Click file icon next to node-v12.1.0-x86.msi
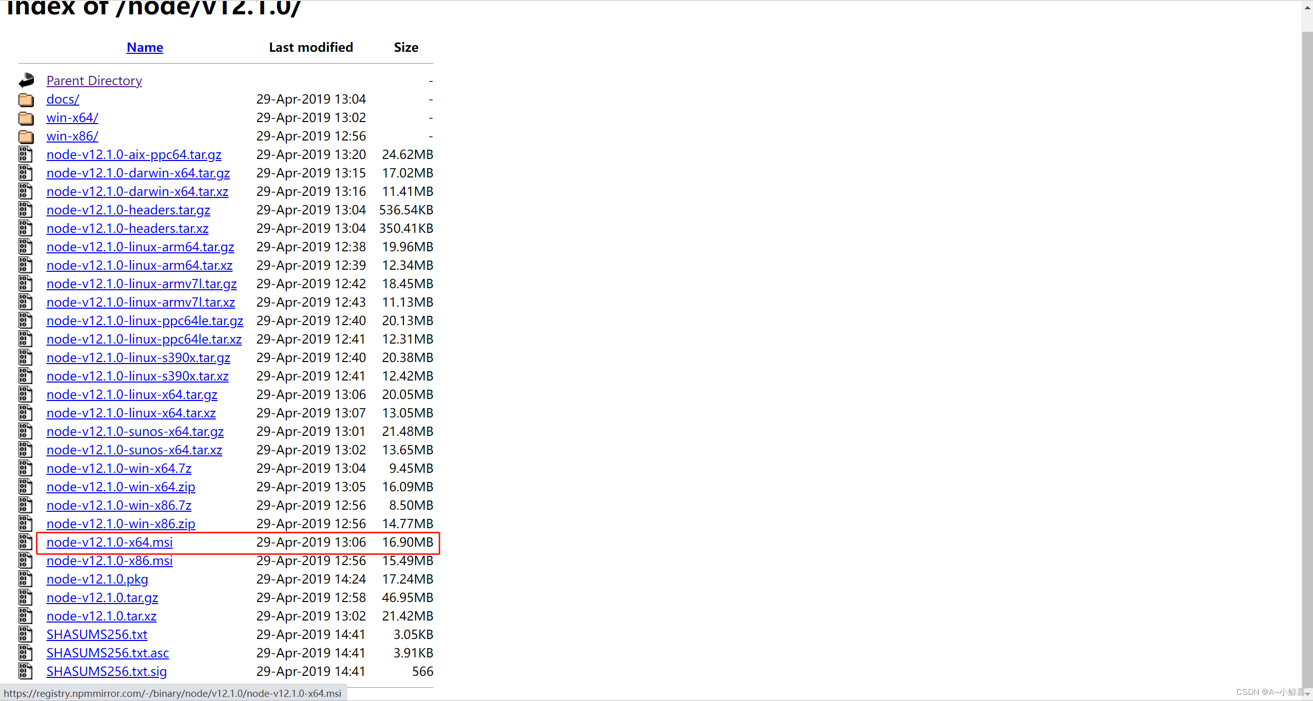Image resolution: width=1313 pixels, height=701 pixels. tap(26, 560)
